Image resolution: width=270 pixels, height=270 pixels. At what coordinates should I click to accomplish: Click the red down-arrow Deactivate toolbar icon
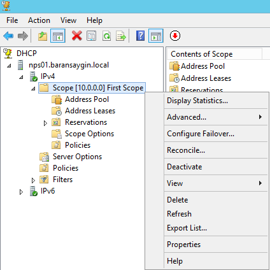pyautogui.click(x=175, y=36)
